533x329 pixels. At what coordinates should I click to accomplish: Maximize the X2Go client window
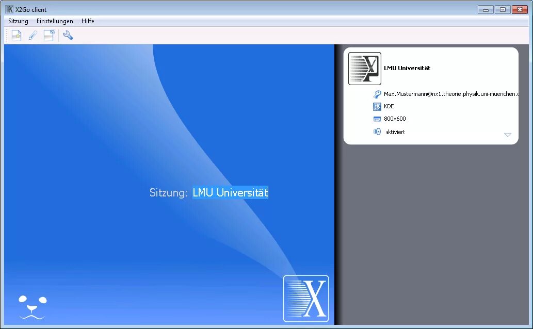point(503,10)
